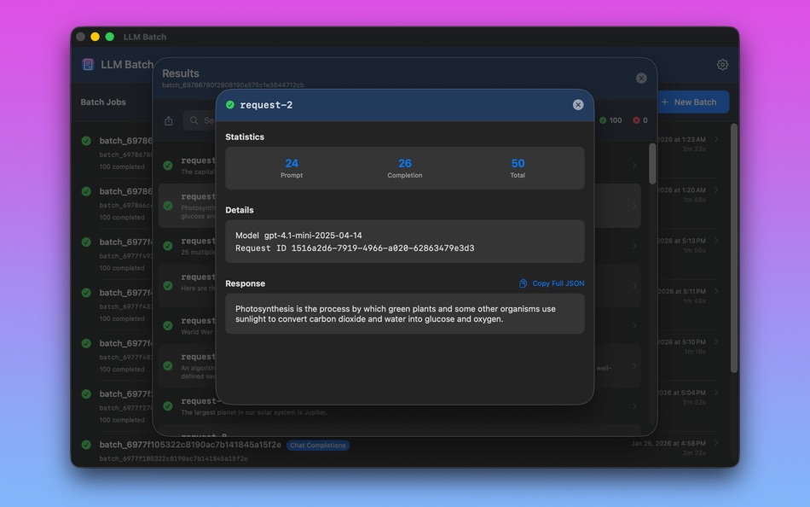Screen dimensions: 810x507
Task: Expand chevron of the 5:11 PM batch row
Action: [716, 291]
